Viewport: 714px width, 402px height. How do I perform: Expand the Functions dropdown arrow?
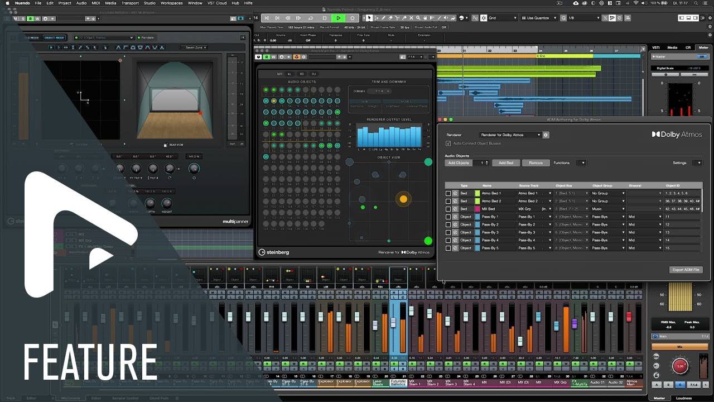(x=582, y=163)
